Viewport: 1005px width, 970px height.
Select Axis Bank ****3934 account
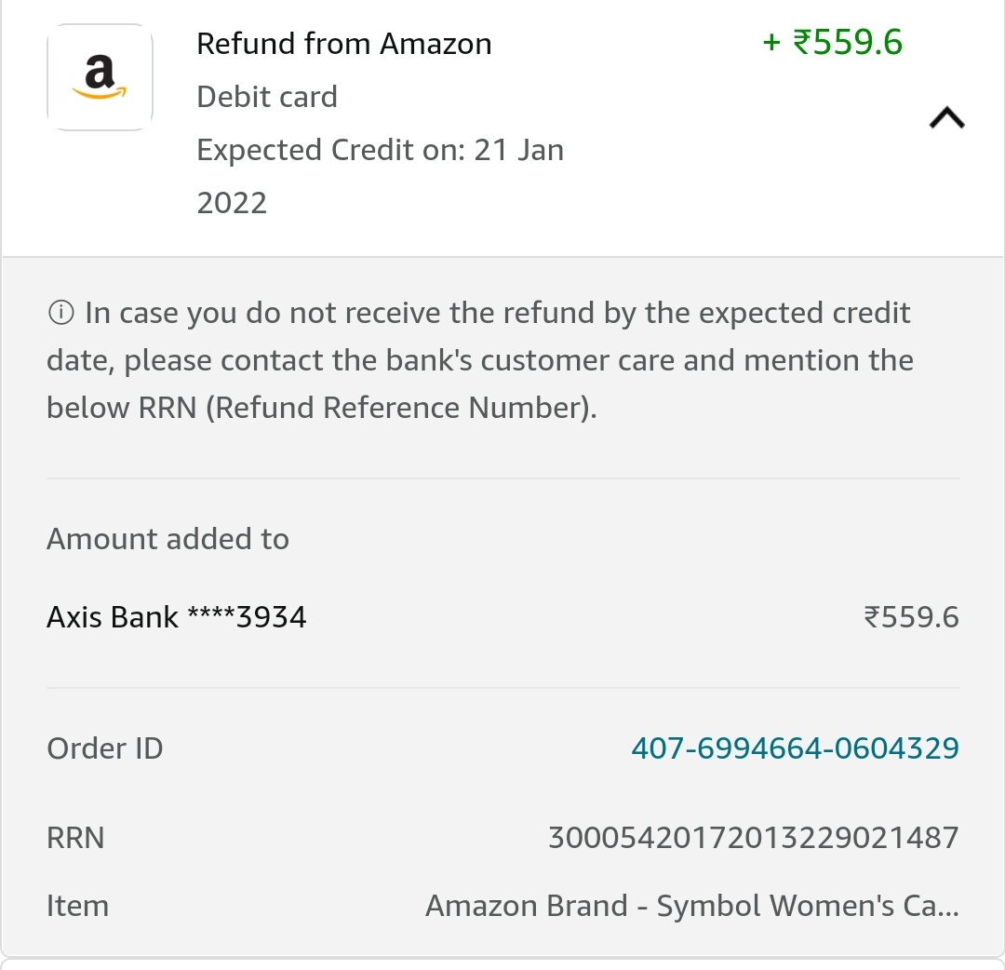(x=176, y=616)
